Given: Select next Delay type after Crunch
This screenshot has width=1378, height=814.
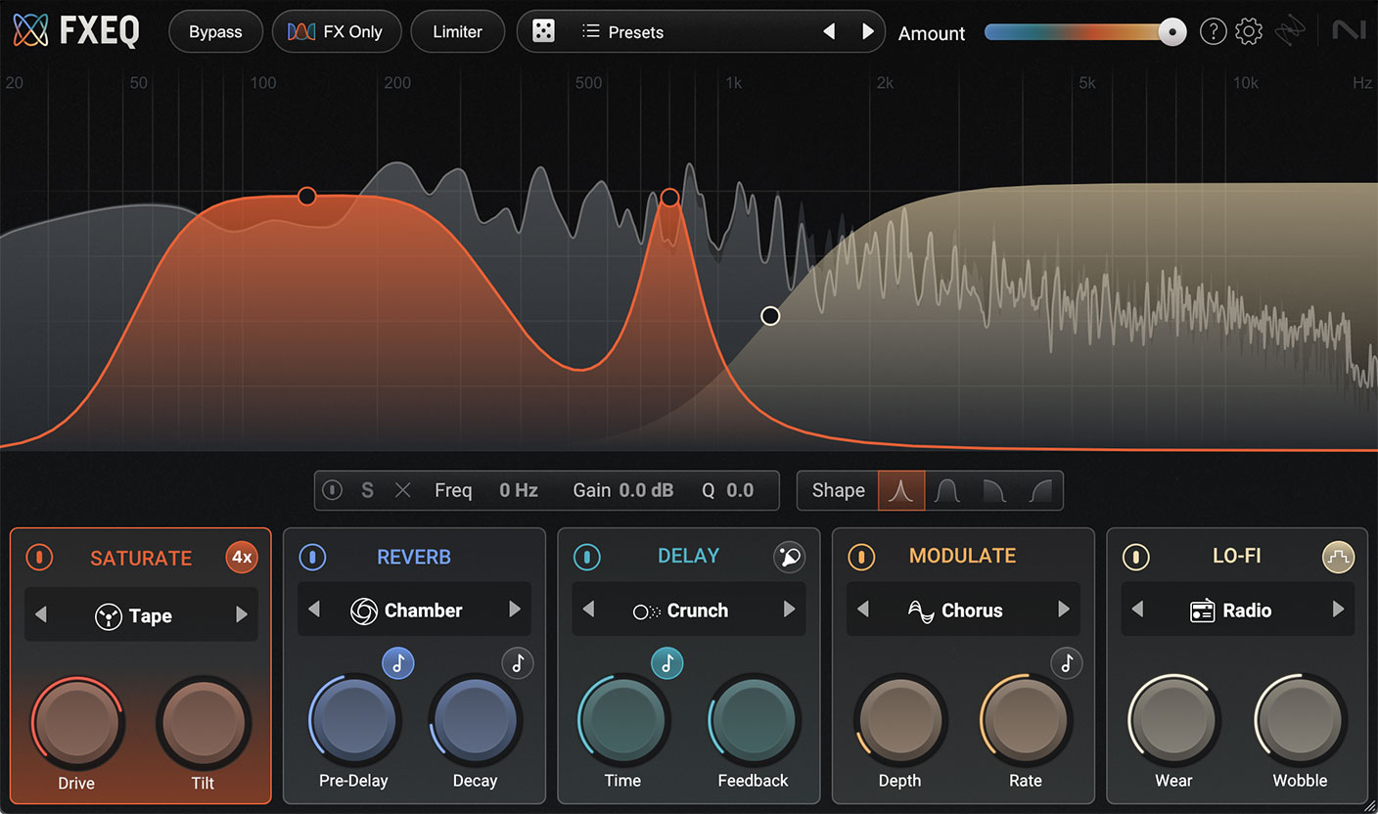Looking at the screenshot, I should coord(789,610).
